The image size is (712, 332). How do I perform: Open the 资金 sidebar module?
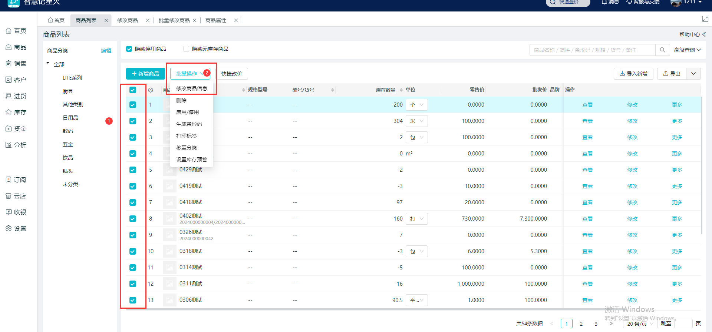(x=16, y=129)
